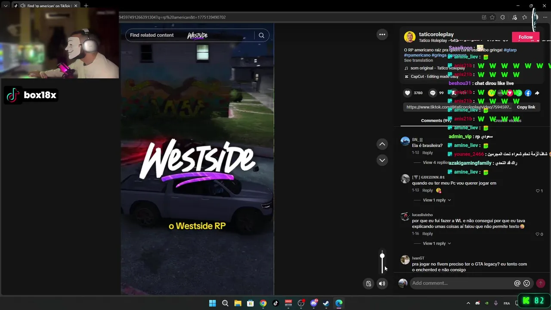Reply to the BN_ comment "Ela é brasileira?"
This screenshot has height=310, width=551.
click(x=427, y=153)
